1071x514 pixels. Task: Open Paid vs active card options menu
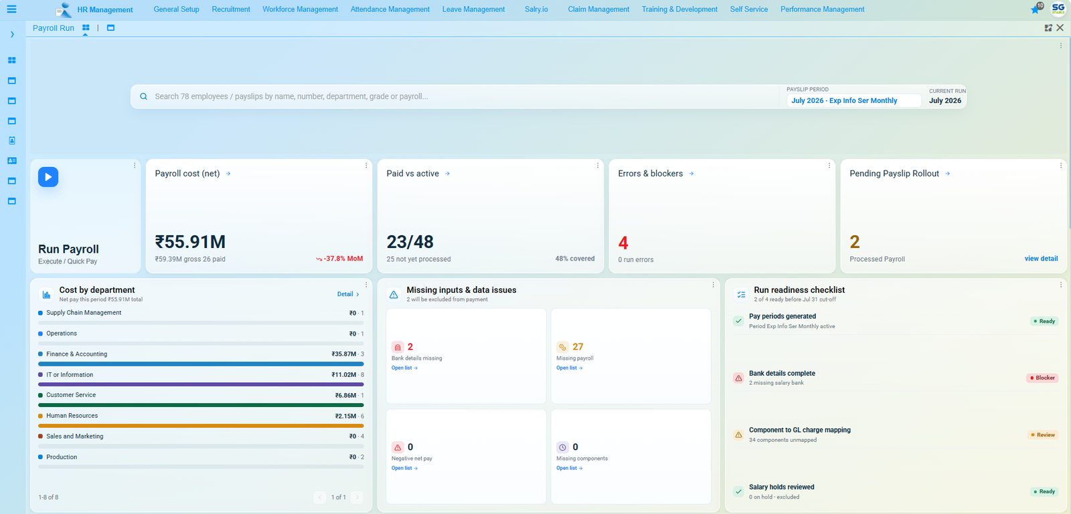pyautogui.click(x=598, y=165)
